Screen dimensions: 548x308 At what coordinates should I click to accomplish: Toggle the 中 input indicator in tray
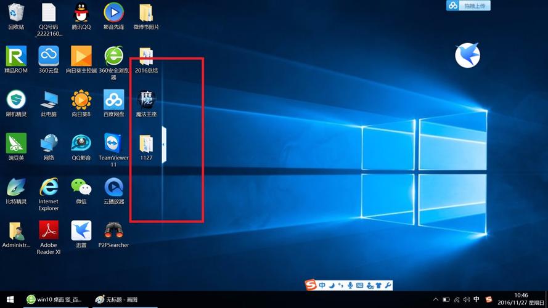[x=476, y=299]
